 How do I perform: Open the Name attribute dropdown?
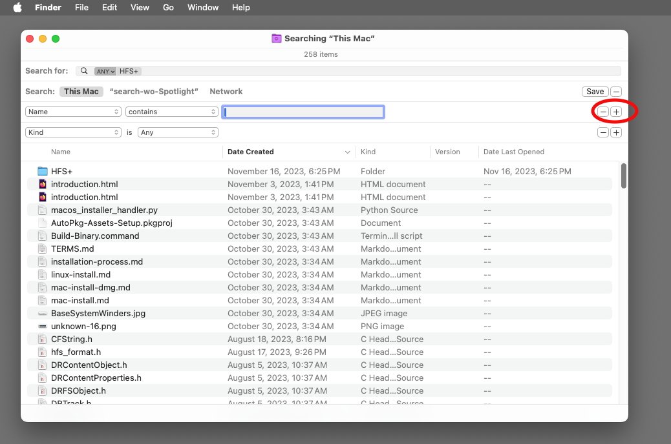pos(73,112)
